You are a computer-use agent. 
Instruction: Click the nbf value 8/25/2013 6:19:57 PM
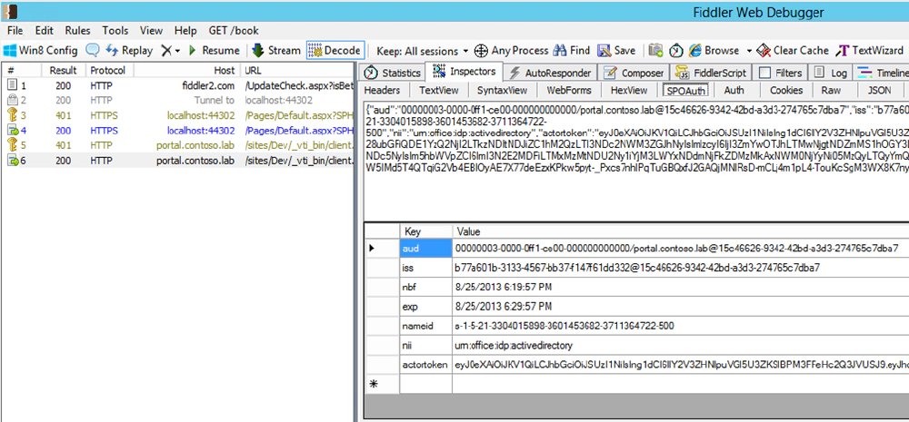coord(681,287)
